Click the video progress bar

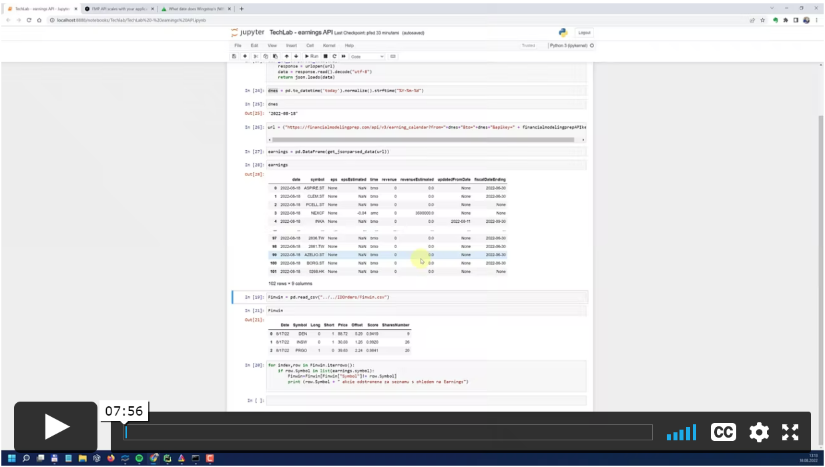click(387, 432)
